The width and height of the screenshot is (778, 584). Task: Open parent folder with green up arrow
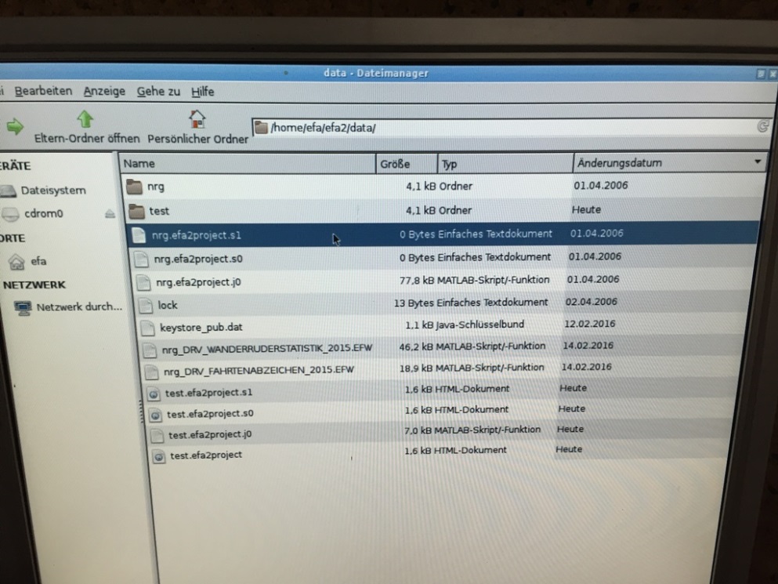pyautogui.click(x=85, y=119)
